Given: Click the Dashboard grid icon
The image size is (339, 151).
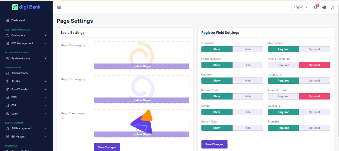Looking at the screenshot, I should 7,20.
